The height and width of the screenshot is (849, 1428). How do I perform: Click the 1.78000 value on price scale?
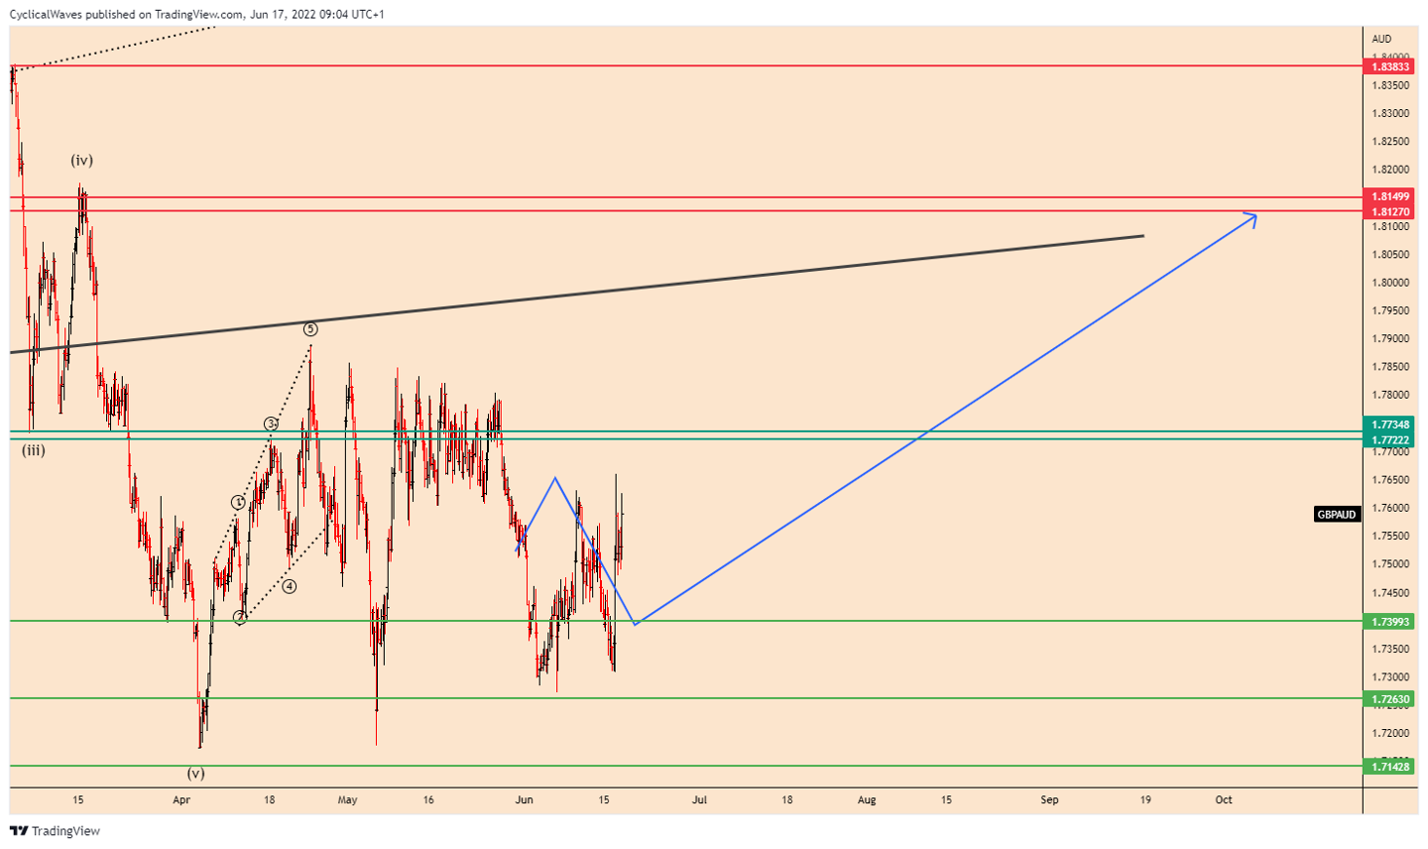(1390, 395)
